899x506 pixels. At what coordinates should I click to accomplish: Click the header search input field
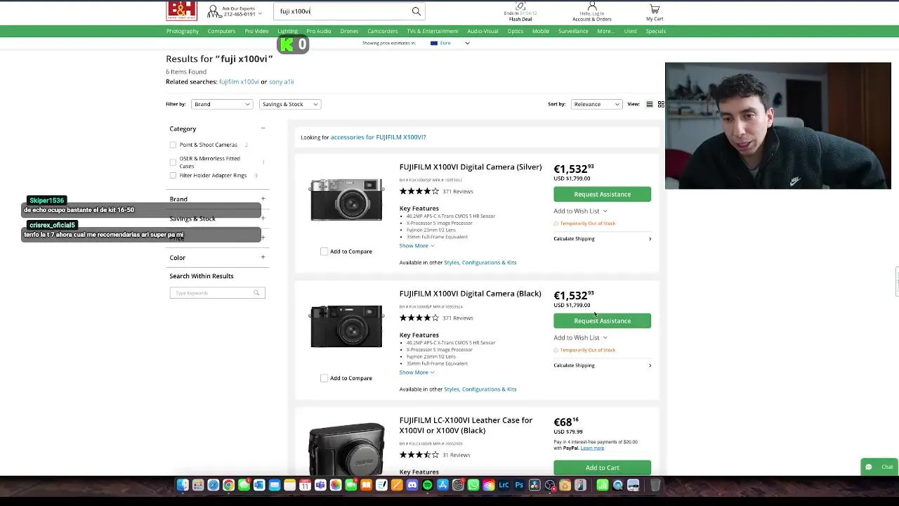[x=343, y=11]
